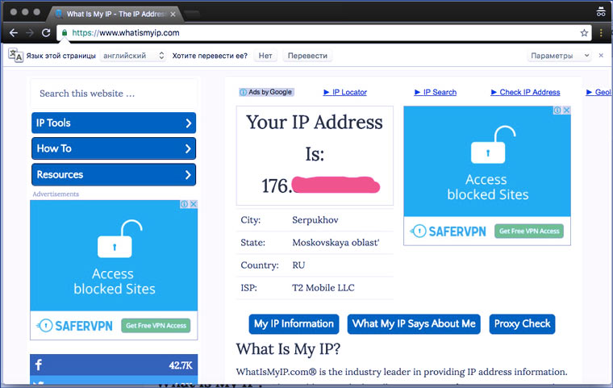Expand the IP Tools menu

coord(114,123)
